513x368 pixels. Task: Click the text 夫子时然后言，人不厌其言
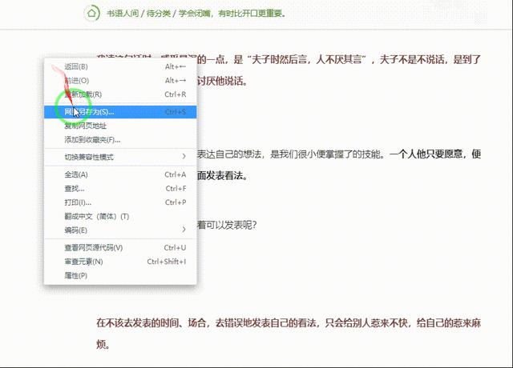[306, 59]
